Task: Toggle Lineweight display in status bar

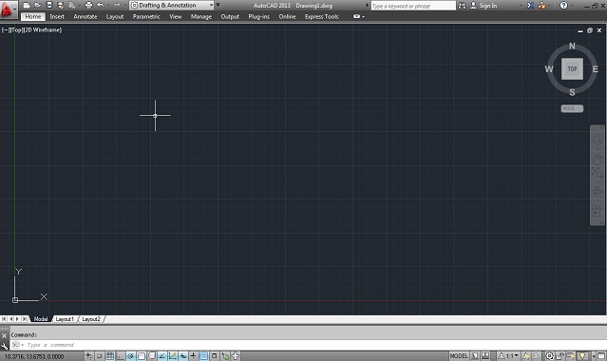Action: pyautogui.click(x=193, y=356)
